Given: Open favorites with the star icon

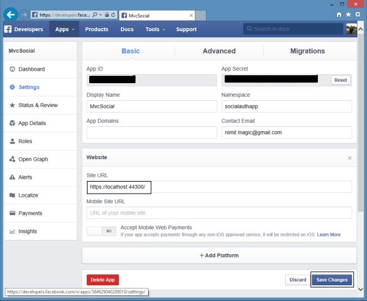Looking at the screenshot, I should pos(348,15).
